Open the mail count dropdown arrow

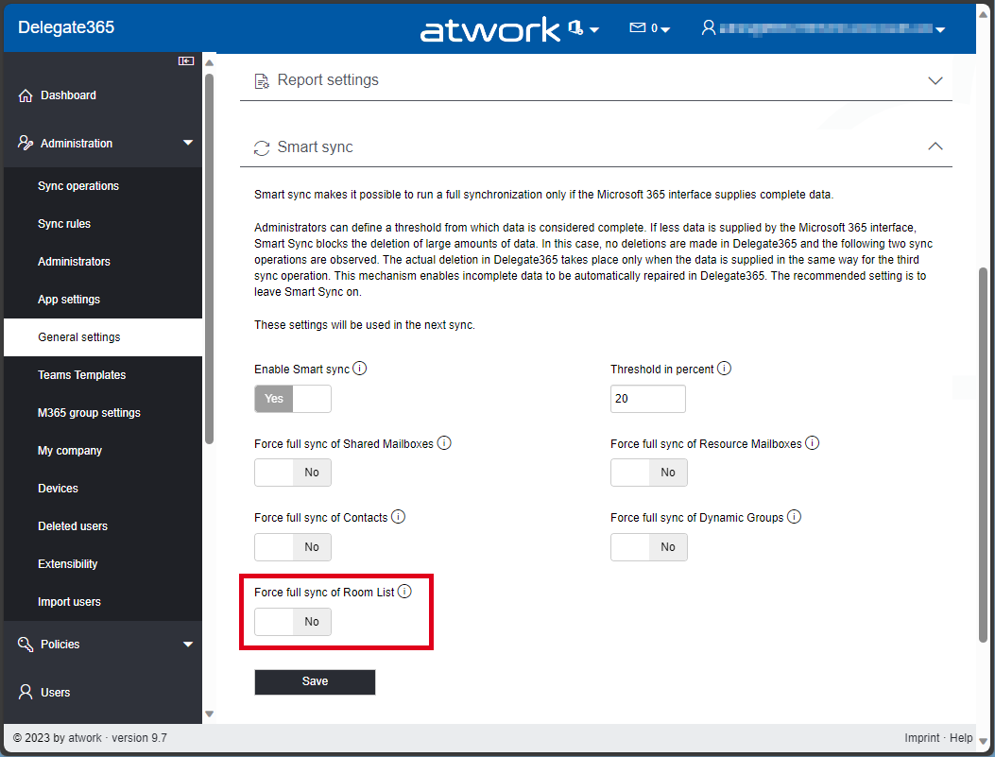665,29
